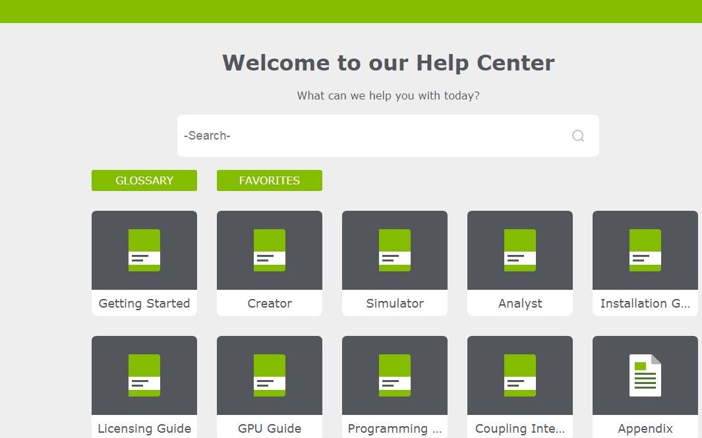
Task: Select the Appendix tile label
Action: (x=645, y=429)
